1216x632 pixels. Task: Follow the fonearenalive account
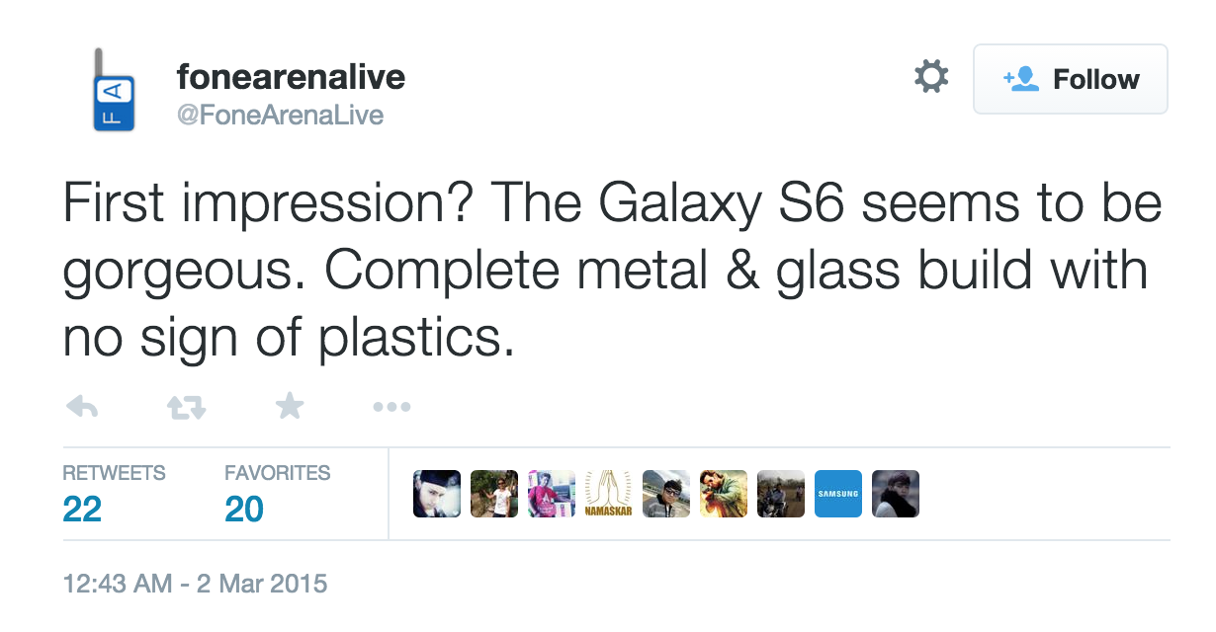[1071, 79]
